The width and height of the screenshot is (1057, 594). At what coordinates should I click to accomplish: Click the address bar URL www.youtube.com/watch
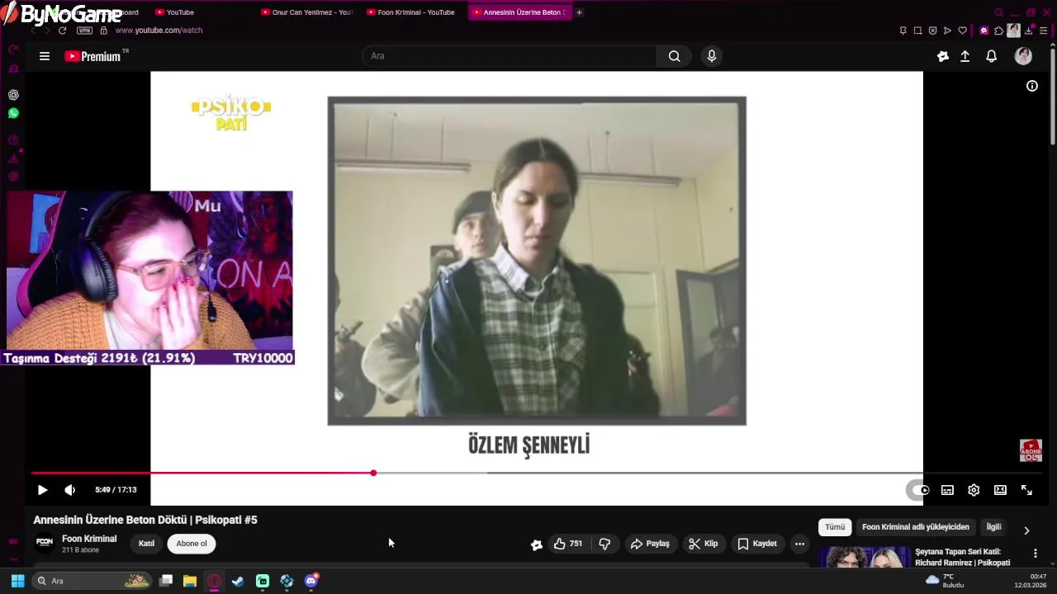[159, 31]
